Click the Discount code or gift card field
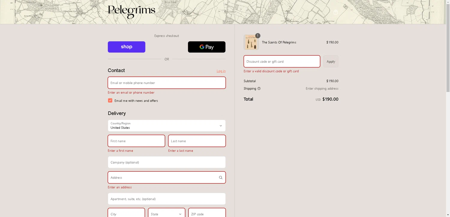450x217 pixels. [282, 62]
